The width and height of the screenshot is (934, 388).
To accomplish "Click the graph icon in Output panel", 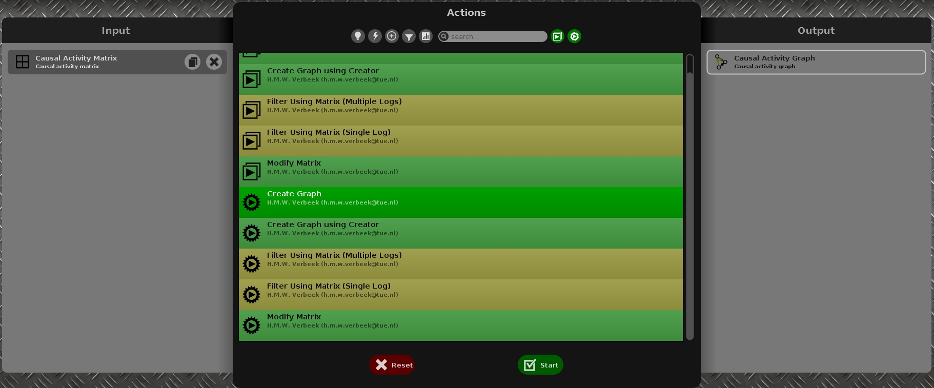I will point(721,62).
